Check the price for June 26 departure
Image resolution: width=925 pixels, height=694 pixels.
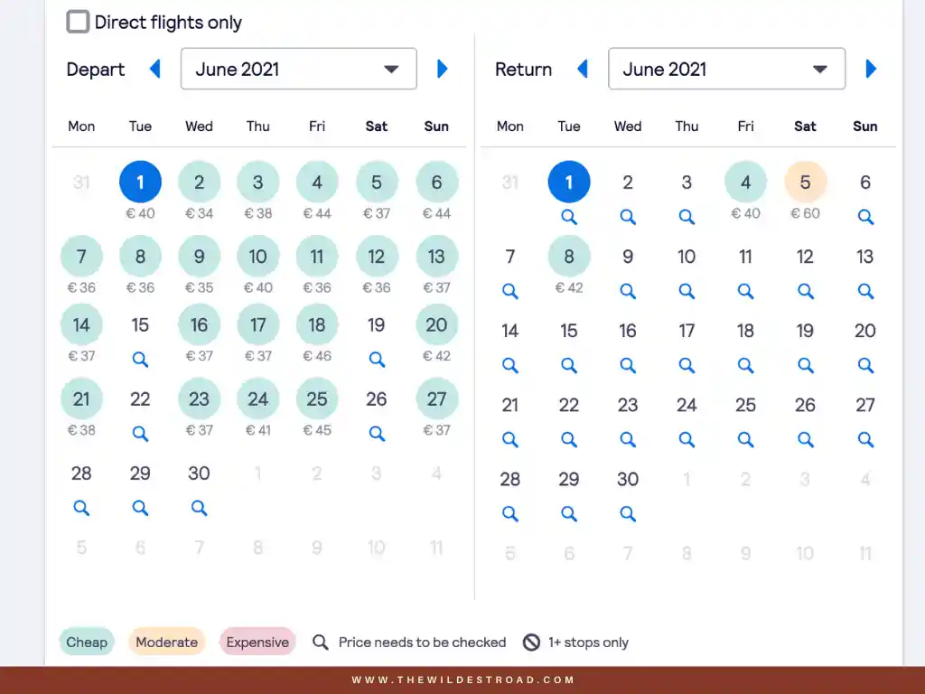click(x=376, y=433)
